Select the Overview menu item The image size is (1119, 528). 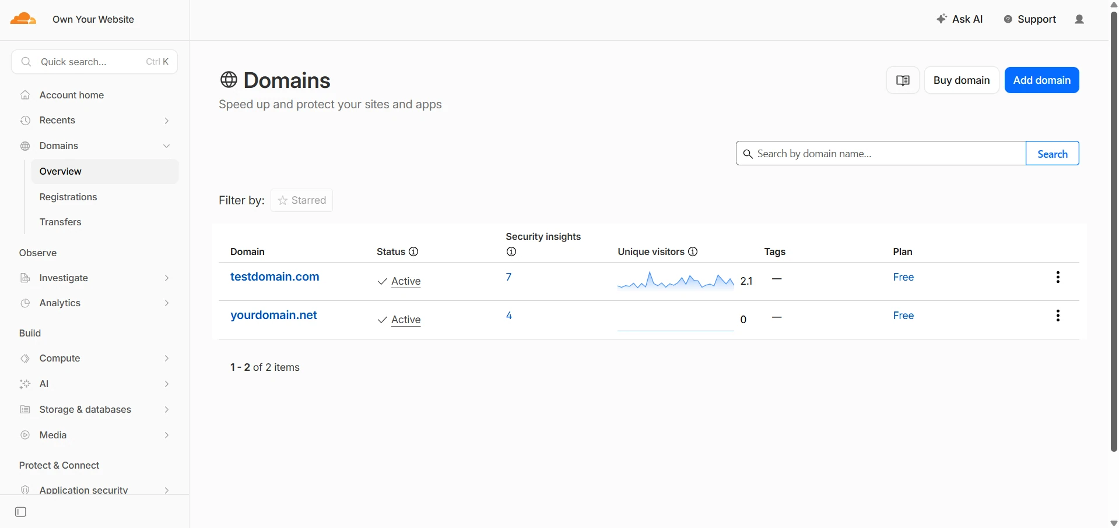coord(105,171)
